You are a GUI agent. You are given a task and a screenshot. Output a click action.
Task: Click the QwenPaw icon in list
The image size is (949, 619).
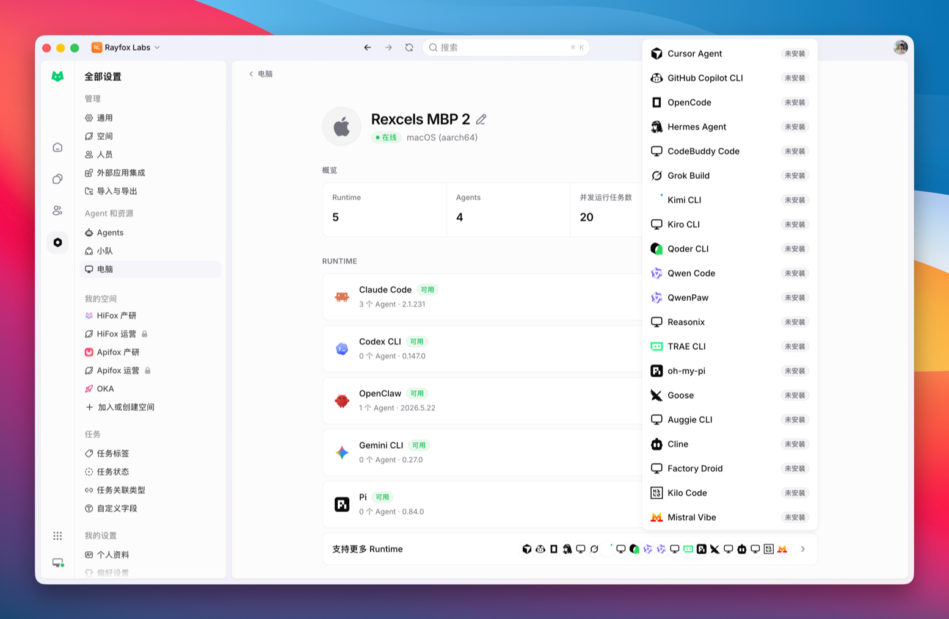click(x=656, y=298)
